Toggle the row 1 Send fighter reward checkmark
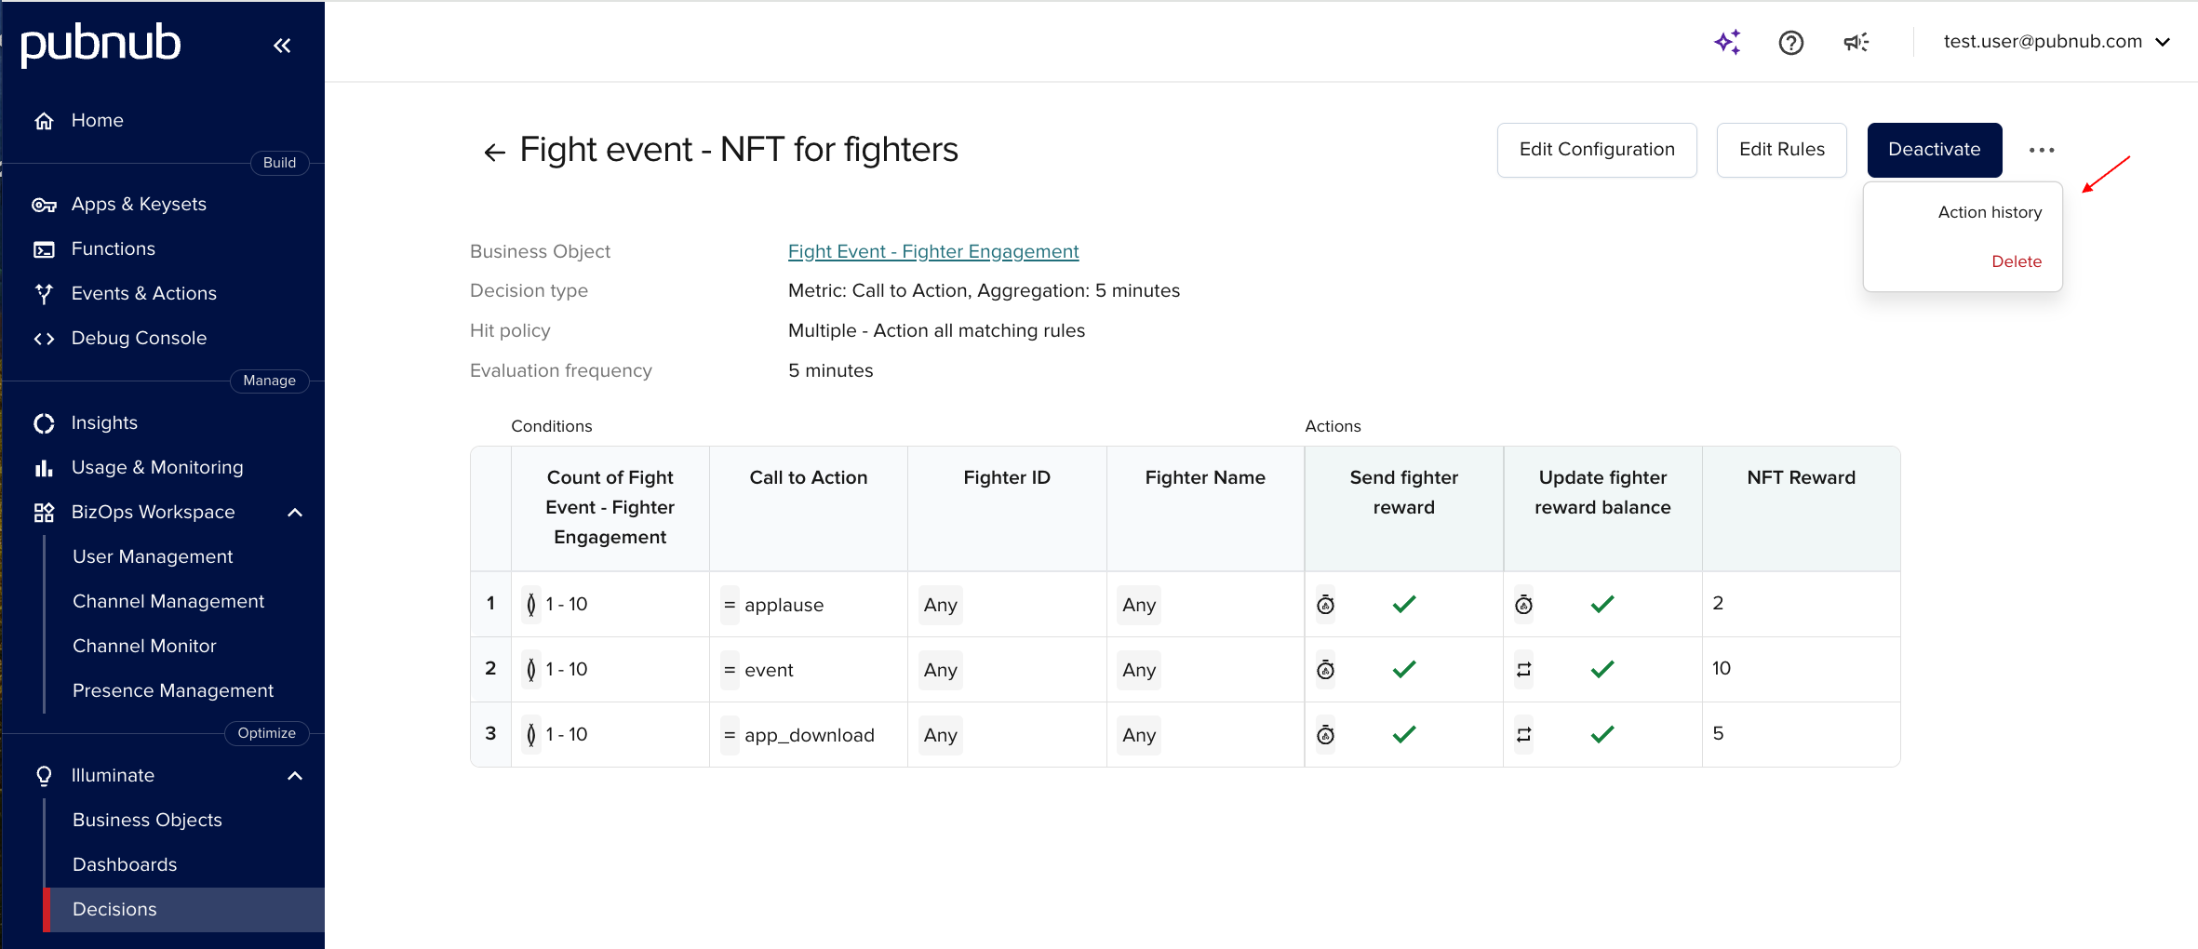Viewport: 2198px width, 949px height. pyautogui.click(x=1403, y=605)
